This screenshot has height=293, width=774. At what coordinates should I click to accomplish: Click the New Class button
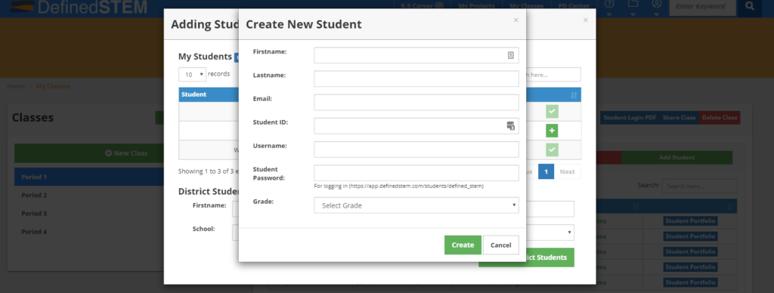(89, 153)
